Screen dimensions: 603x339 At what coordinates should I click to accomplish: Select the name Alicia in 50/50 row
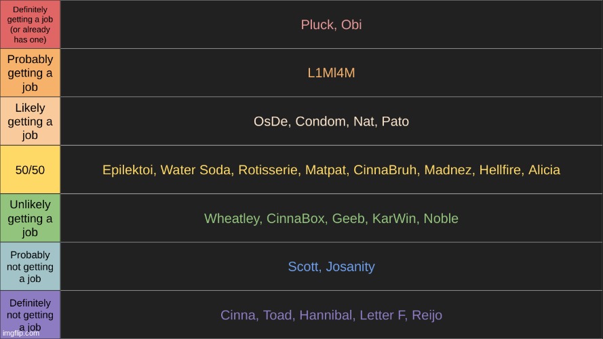544,170
